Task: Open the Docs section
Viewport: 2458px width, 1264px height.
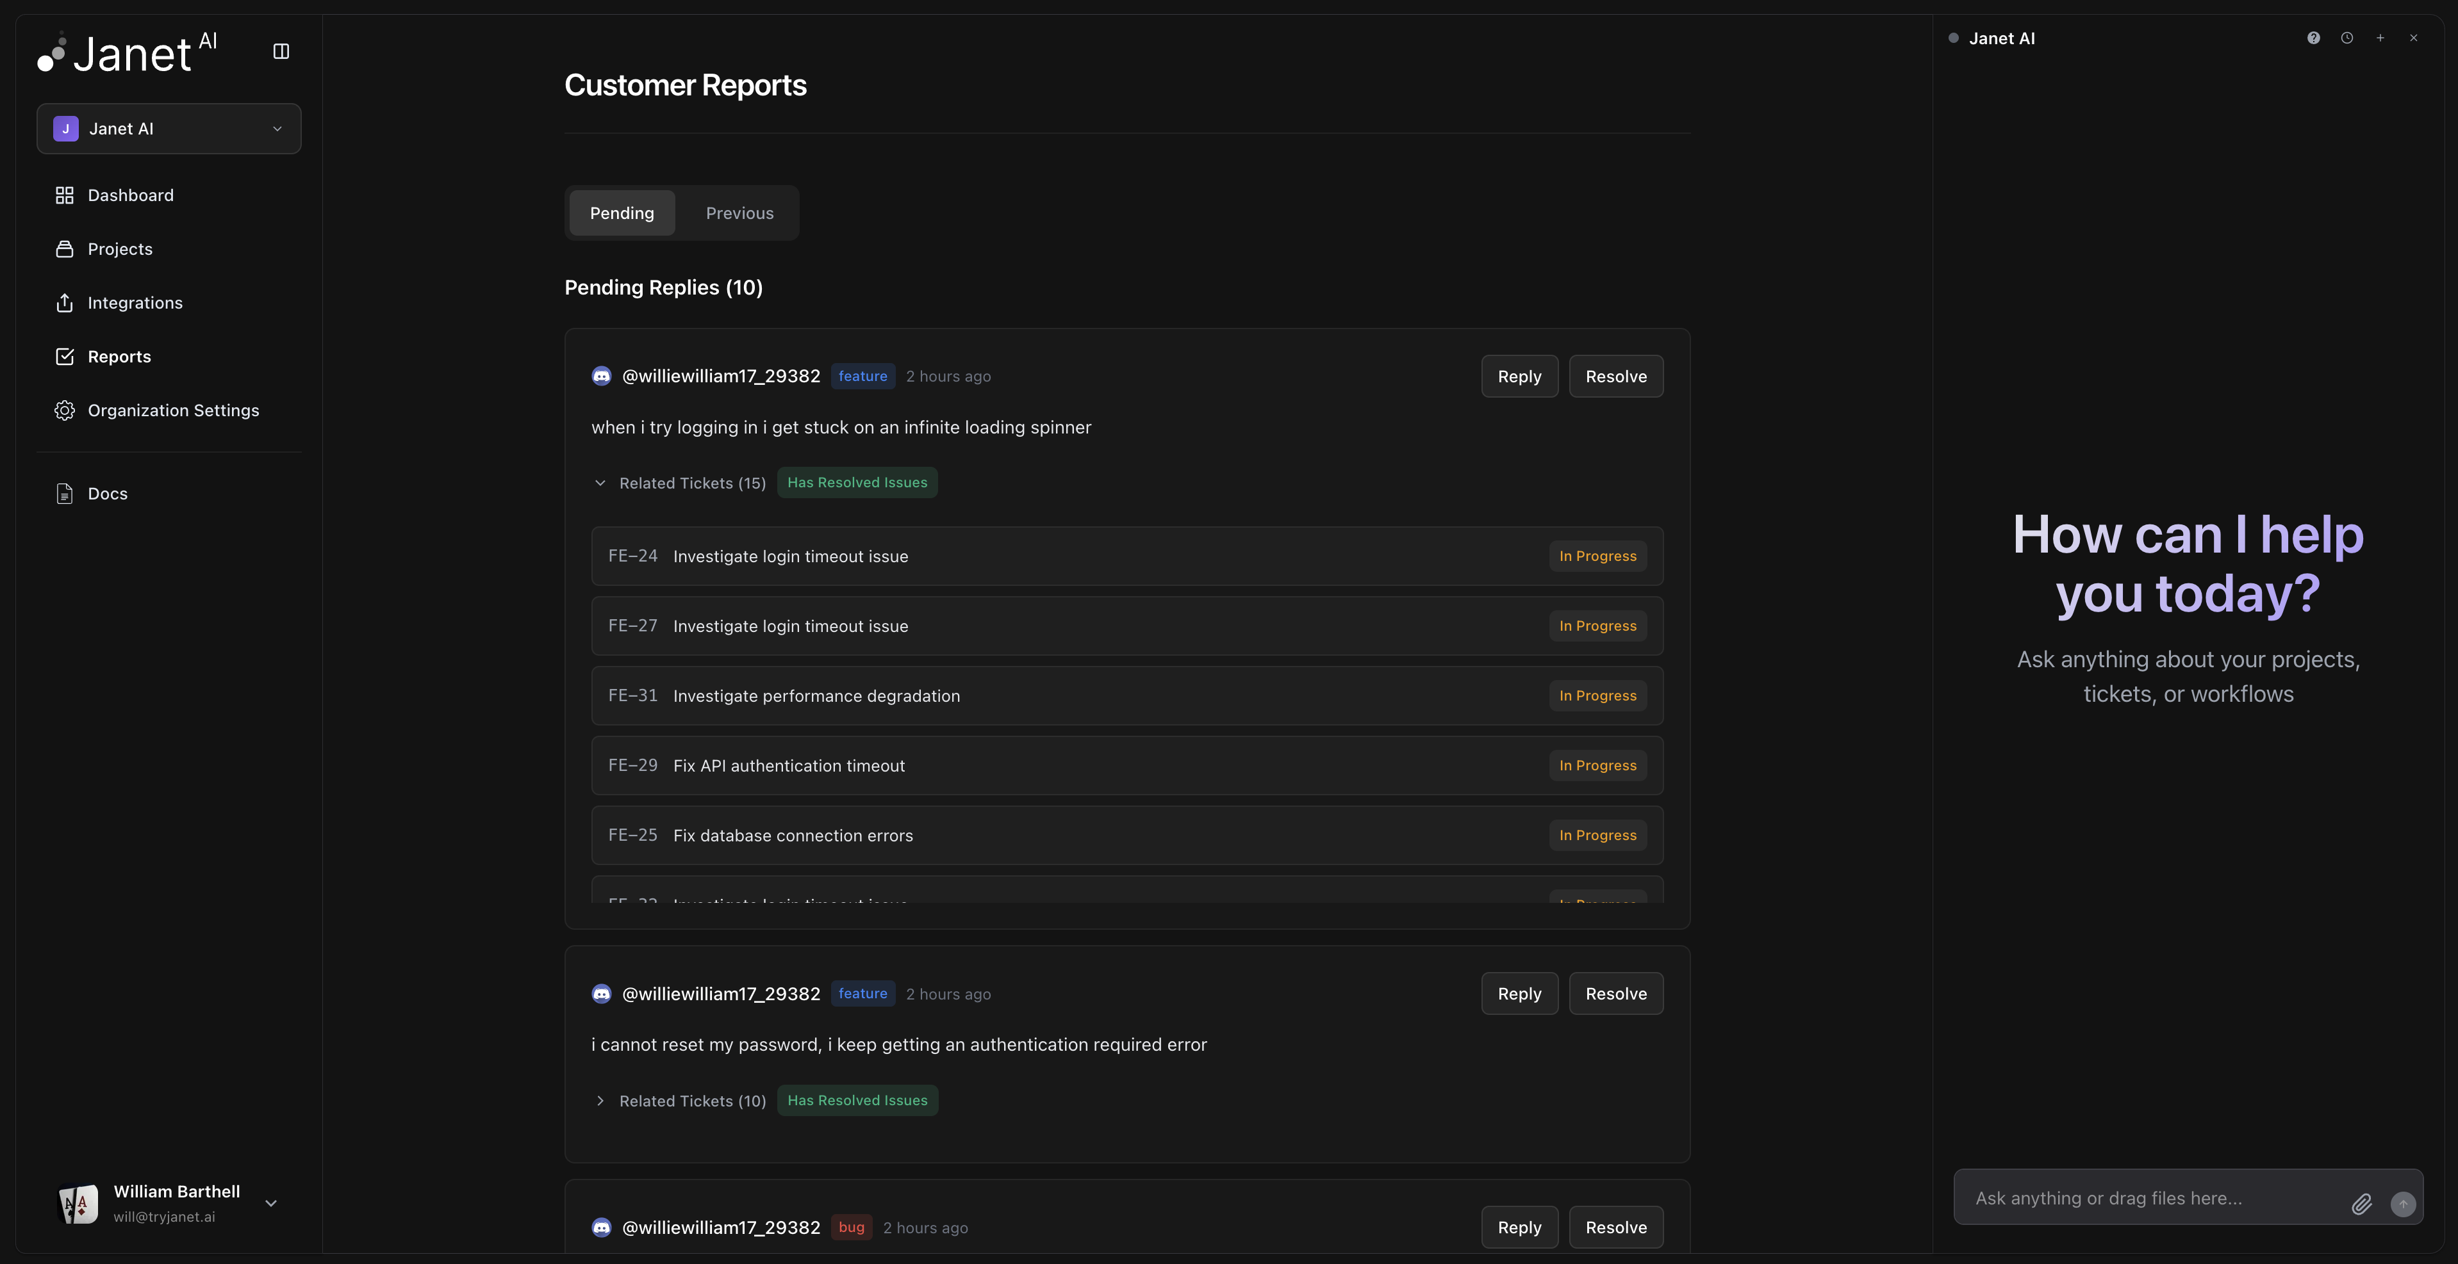Action: click(107, 493)
